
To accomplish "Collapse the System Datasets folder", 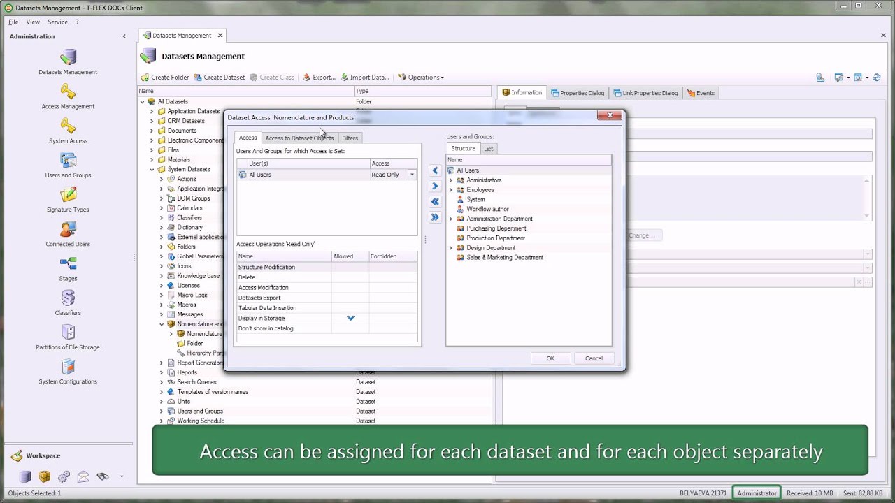I will point(152,169).
